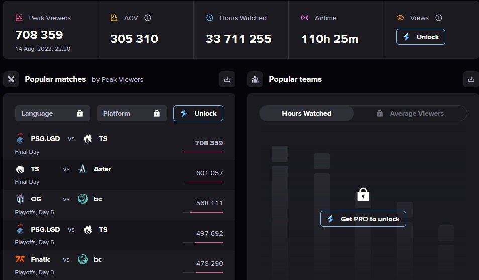The image size is (479, 280).
Task: Click the Views info icon
Action: (x=439, y=18)
